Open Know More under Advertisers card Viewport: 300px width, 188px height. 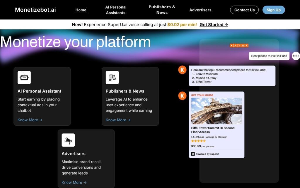pos(74,182)
